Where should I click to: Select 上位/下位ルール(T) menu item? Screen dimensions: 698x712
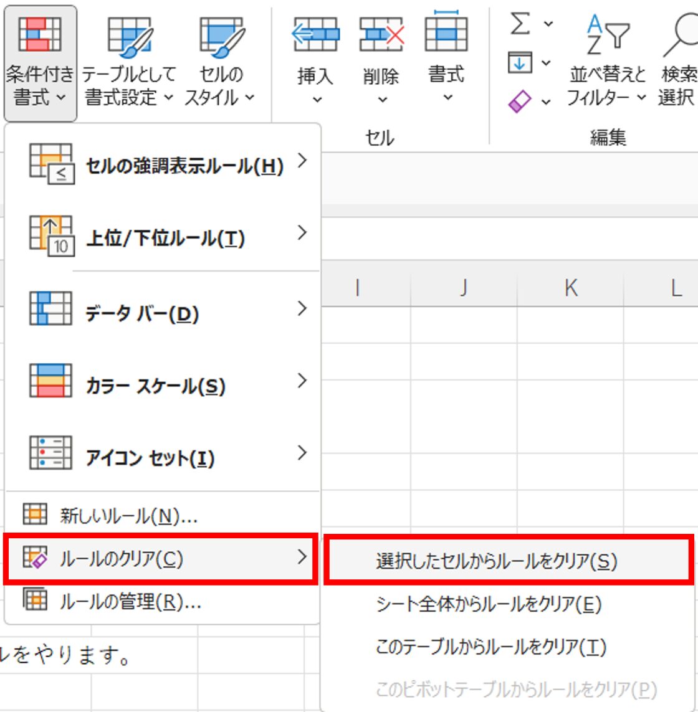tap(163, 237)
